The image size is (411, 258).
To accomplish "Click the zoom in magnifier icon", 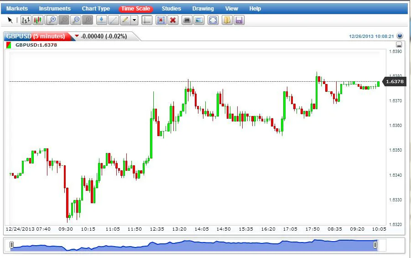I will pos(52,20).
